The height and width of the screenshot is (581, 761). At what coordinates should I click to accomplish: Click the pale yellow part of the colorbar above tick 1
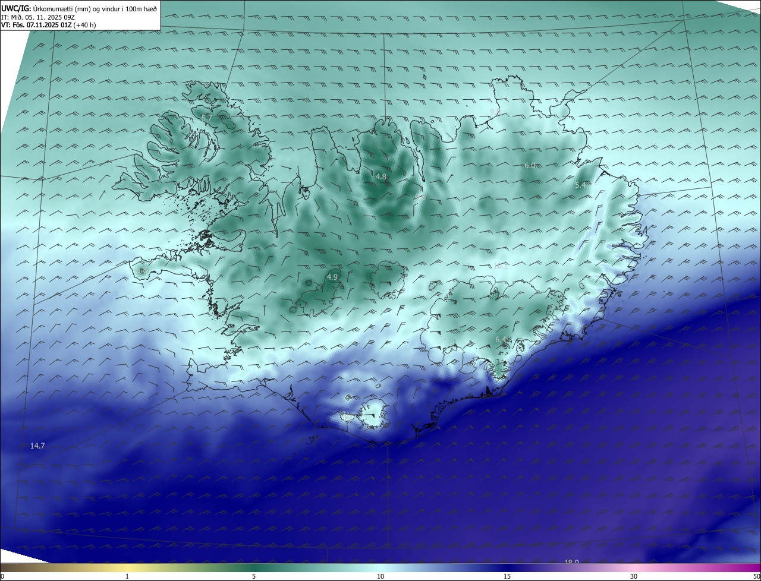[x=127, y=568]
